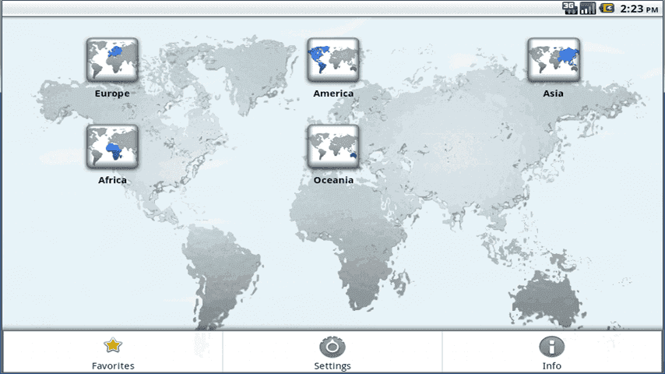Click the Asia label text

[x=554, y=93]
